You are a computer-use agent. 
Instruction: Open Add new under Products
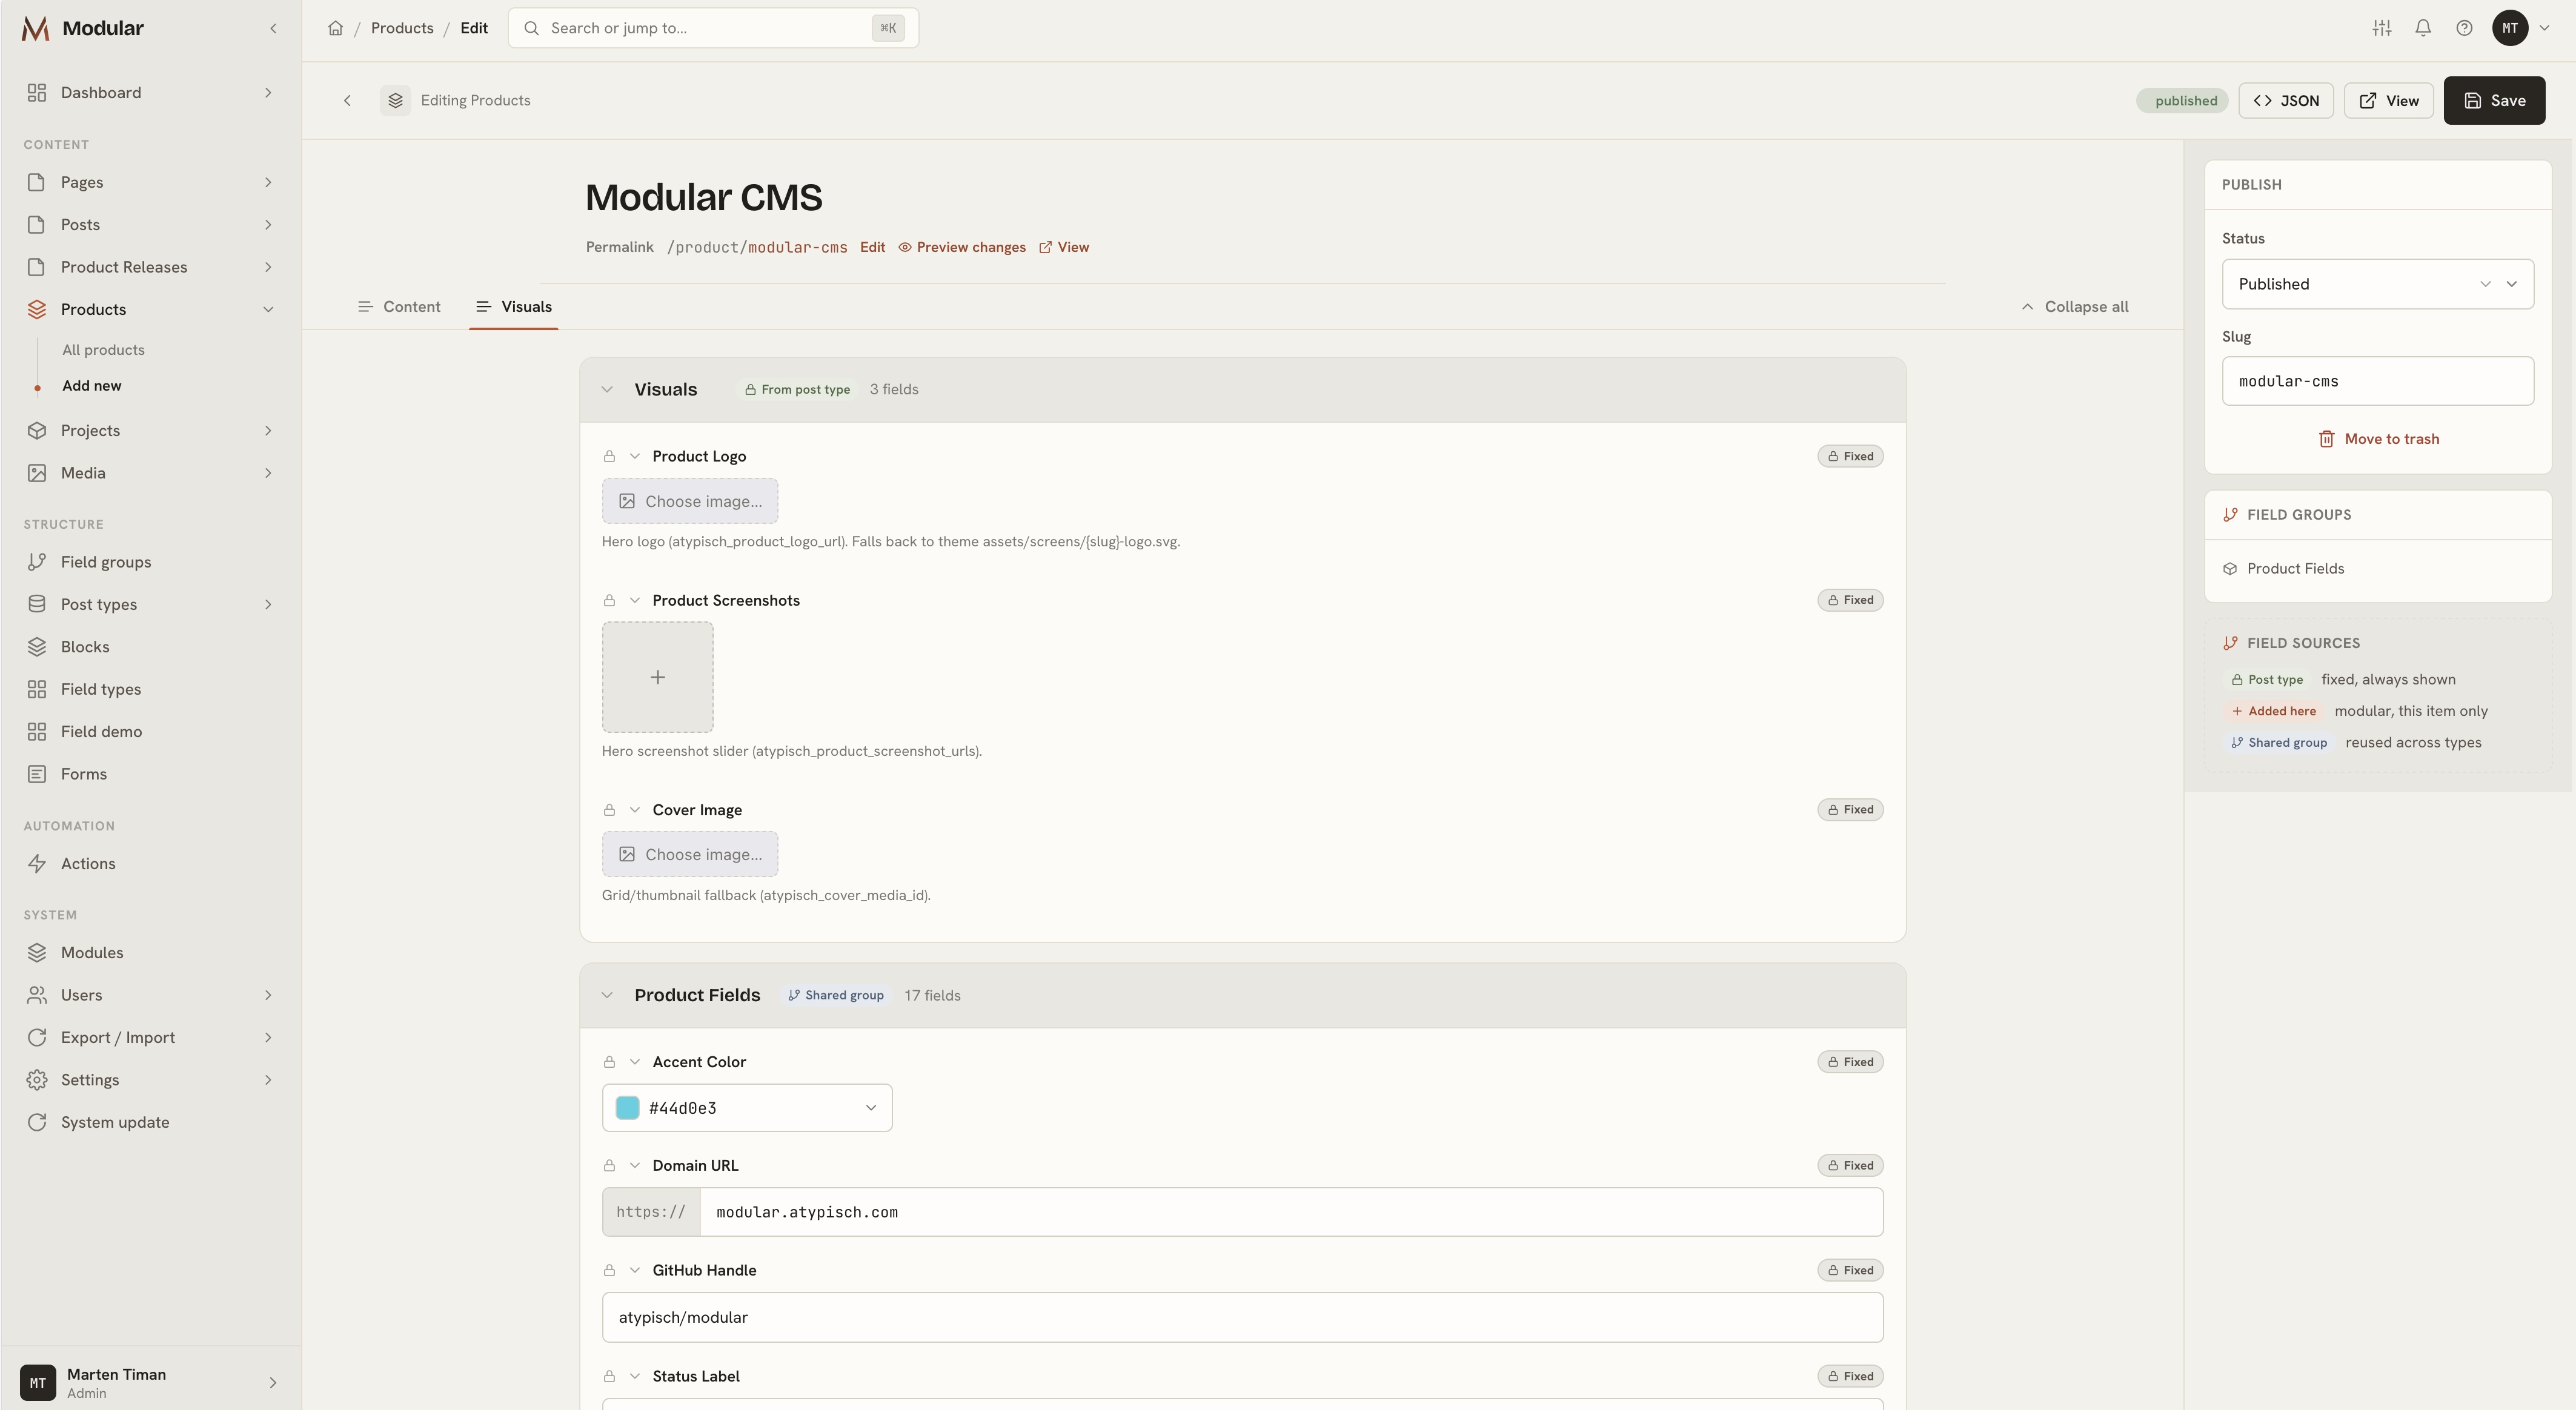tap(92, 386)
